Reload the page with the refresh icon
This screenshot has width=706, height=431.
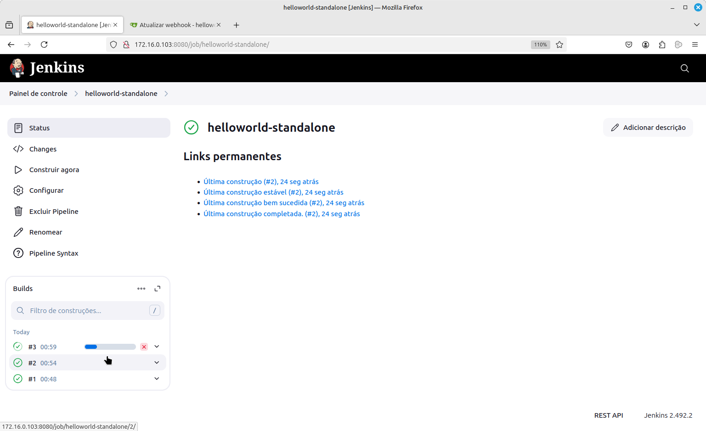44,45
